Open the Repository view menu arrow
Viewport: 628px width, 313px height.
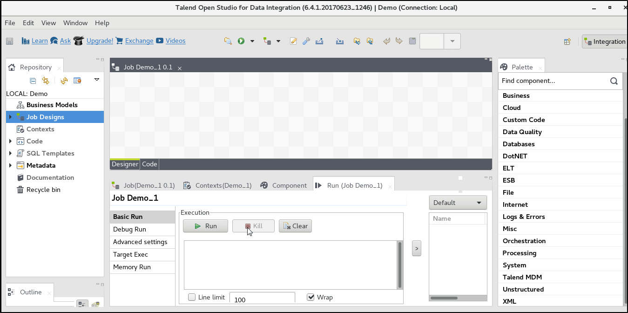[x=96, y=80]
